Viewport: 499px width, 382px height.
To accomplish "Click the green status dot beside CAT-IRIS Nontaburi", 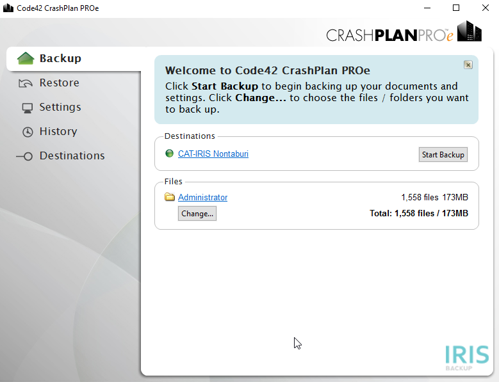I will 169,154.
